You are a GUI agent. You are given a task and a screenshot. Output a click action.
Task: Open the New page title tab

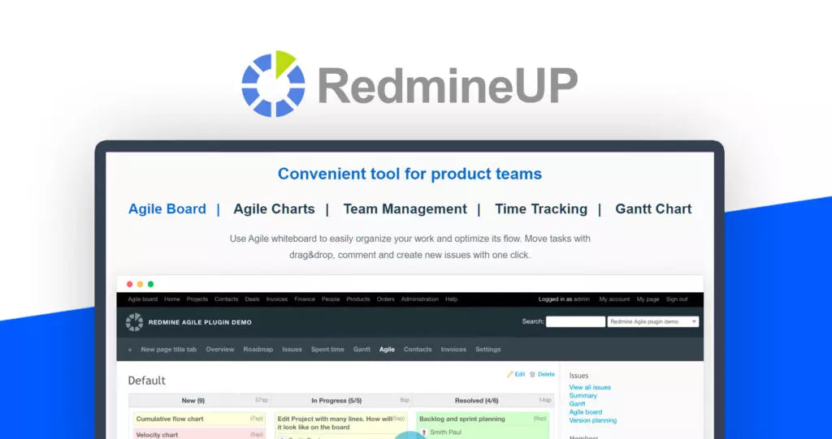point(169,350)
